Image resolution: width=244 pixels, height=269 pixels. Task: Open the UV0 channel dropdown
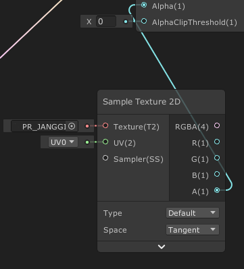coord(63,142)
